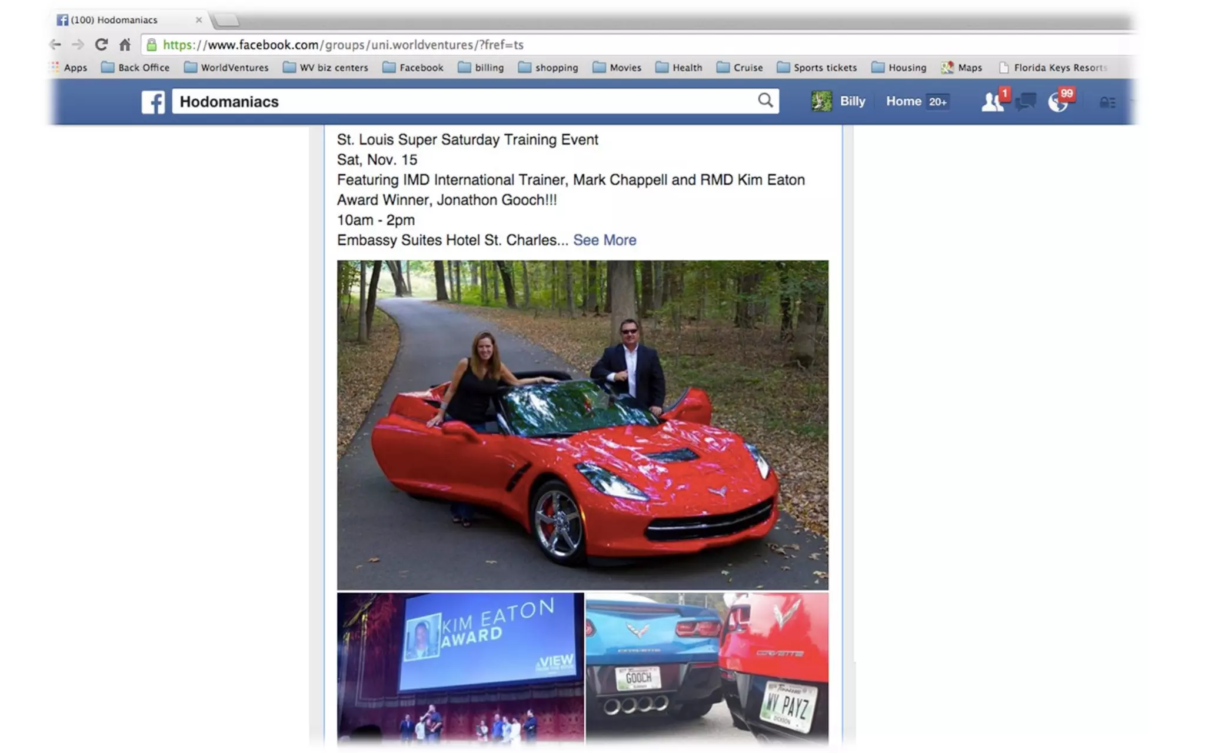Open the messages icon

point(1025,102)
